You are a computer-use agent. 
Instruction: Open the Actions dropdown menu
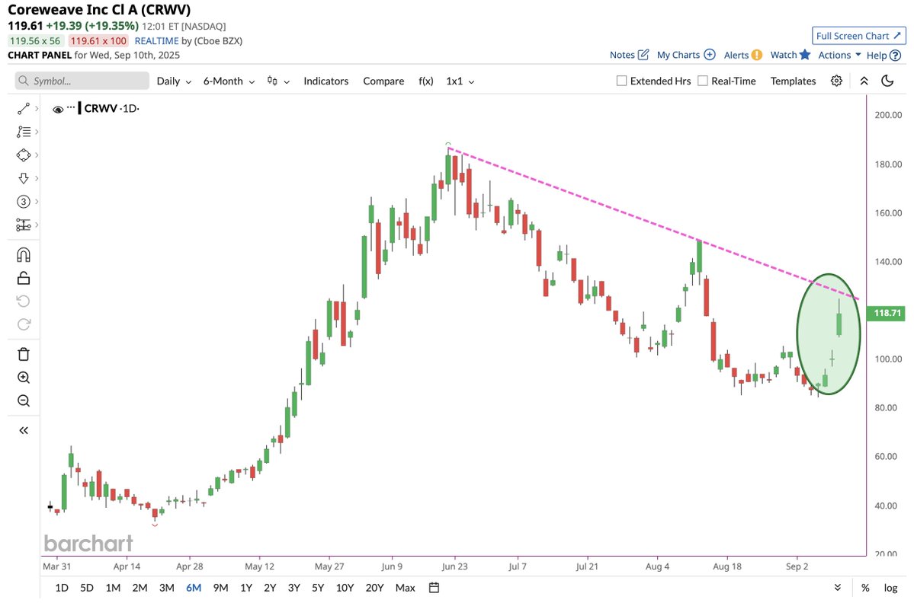pyautogui.click(x=839, y=55)
